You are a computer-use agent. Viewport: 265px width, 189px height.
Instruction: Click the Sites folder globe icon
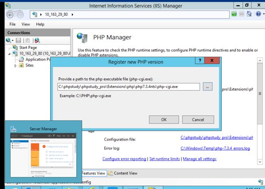21,65
